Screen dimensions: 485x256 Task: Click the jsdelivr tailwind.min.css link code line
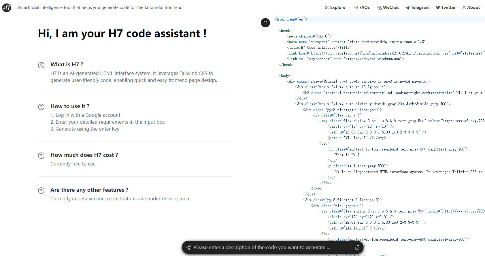pyautogui.click(x=386, y=53)
